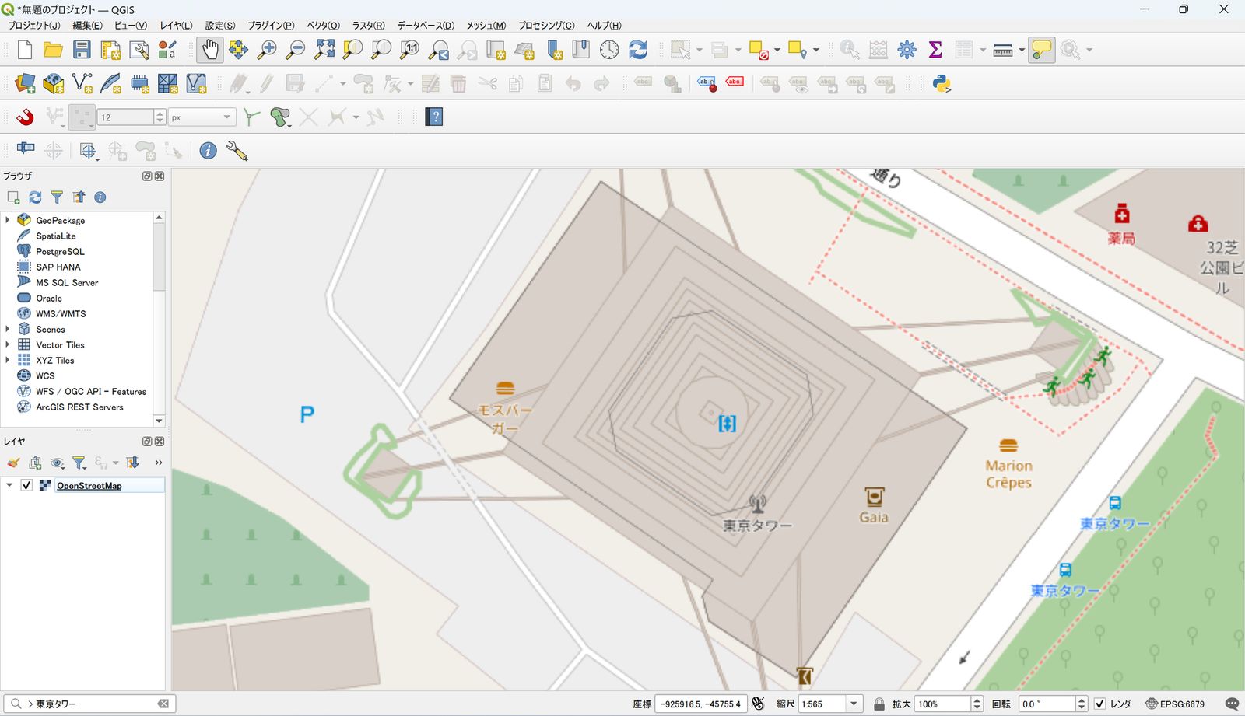The image size is (1245, 716).
Task: Open the プラグイン menu
Action: pos(271,25)
